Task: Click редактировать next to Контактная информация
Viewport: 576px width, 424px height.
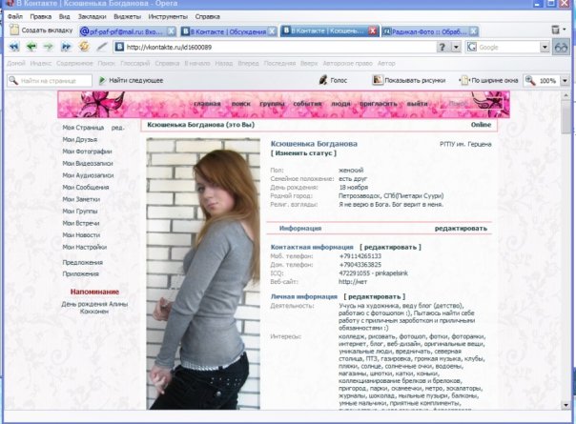Action: tap(390, 247)
